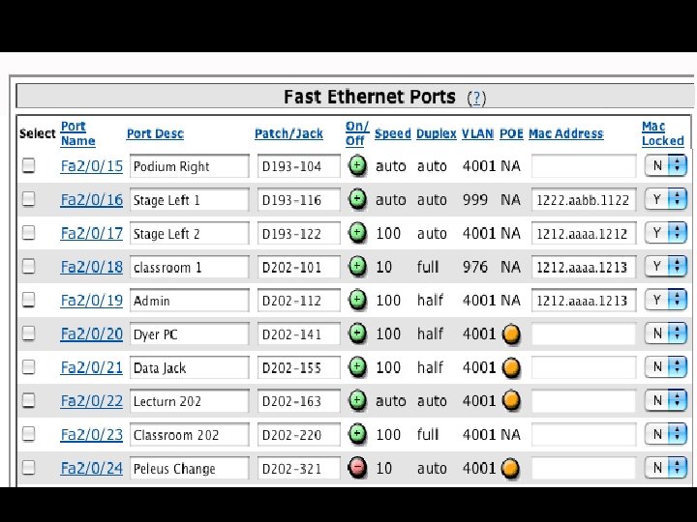Screen dimensions: 697x522
Task: Open Mac Locked dropdown for Fa2/0/15
Action: [x=668, y=166]
